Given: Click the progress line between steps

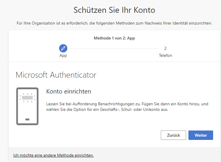Looking at the screenshot, I should coord(114,48).
